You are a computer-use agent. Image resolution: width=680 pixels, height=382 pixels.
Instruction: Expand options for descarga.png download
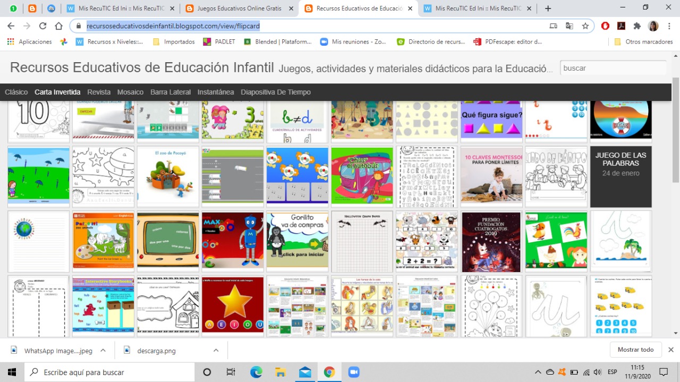216,350
